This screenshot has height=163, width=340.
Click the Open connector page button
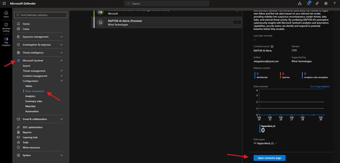(270, 158)
